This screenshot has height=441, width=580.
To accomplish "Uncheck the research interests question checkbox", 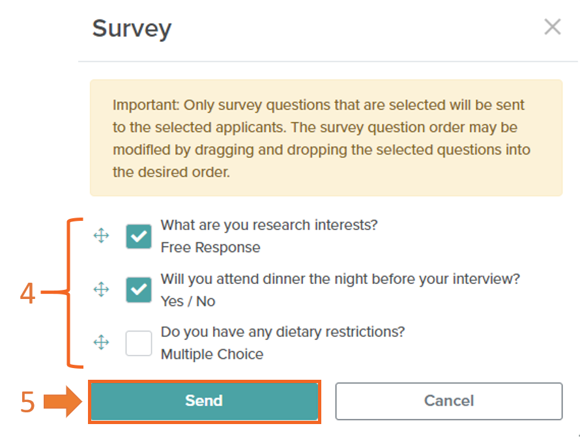I will pos(139,236).
